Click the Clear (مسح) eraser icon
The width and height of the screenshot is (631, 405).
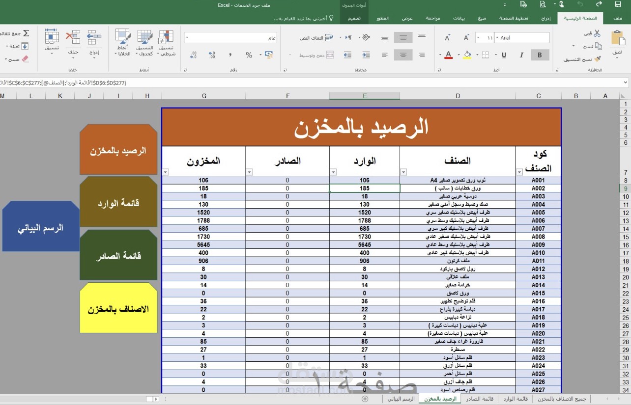(x=26, y=59)
